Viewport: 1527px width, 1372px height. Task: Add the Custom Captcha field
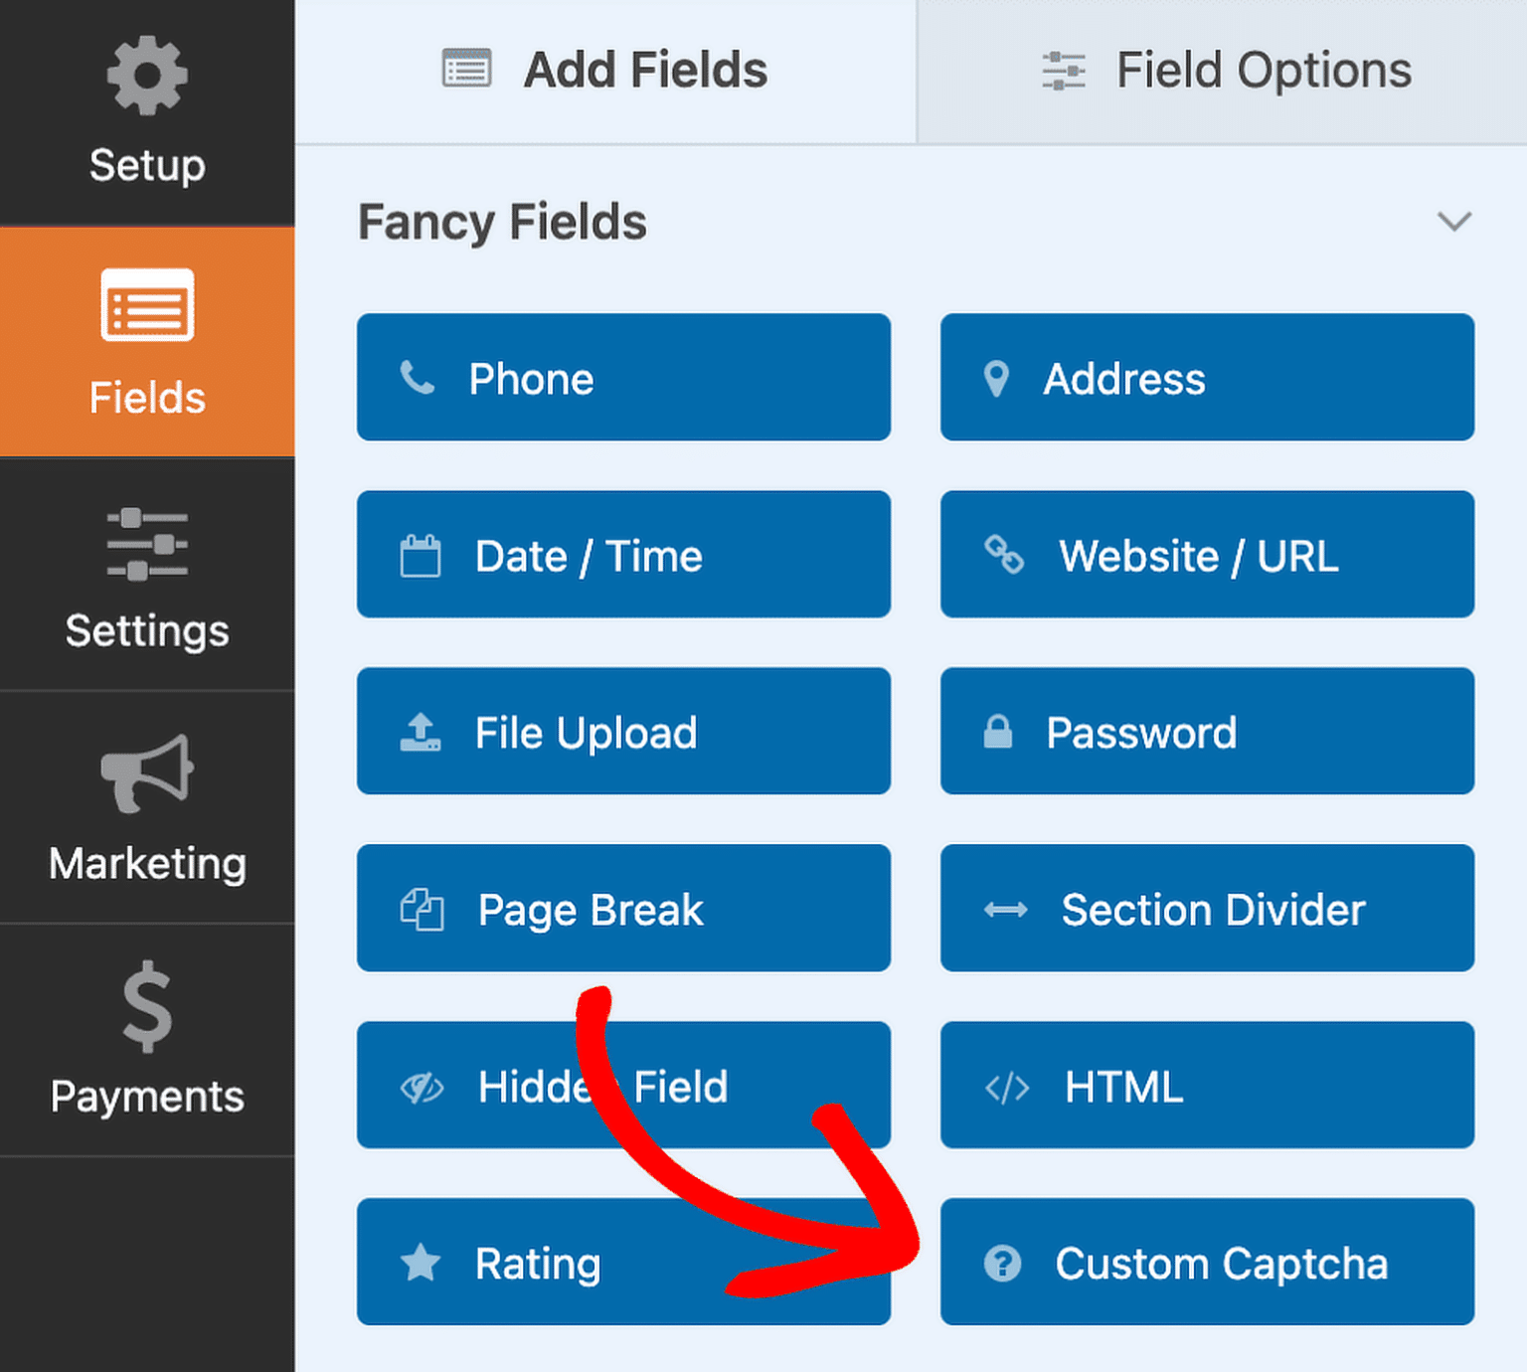click(x=1206, y=1263)
